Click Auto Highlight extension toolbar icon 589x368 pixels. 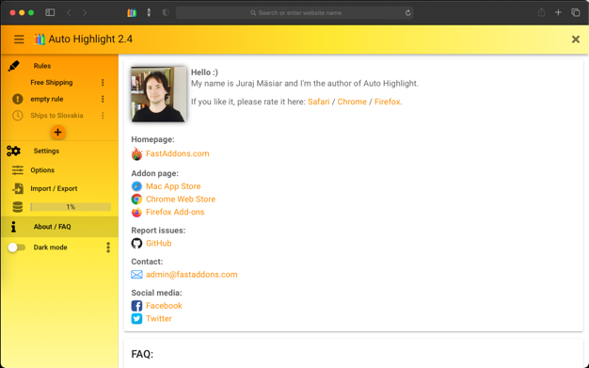click(x=132, y=13)
